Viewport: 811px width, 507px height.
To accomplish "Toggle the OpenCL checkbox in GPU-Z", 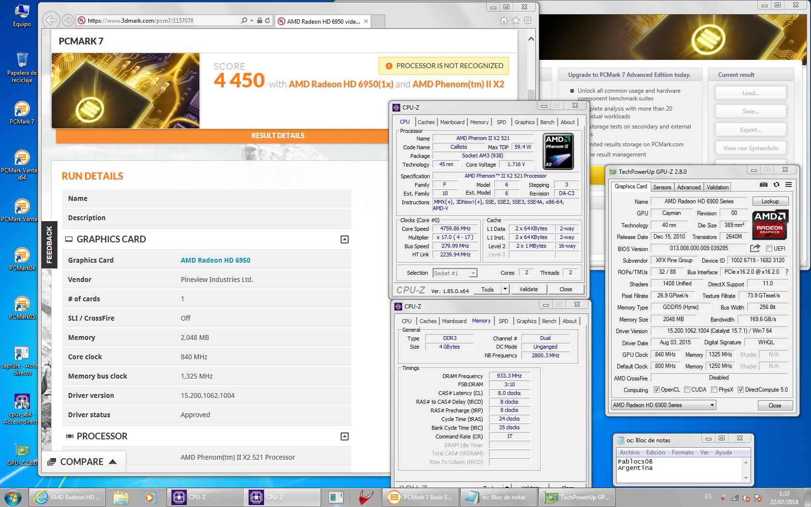I will tap(657, 390).
